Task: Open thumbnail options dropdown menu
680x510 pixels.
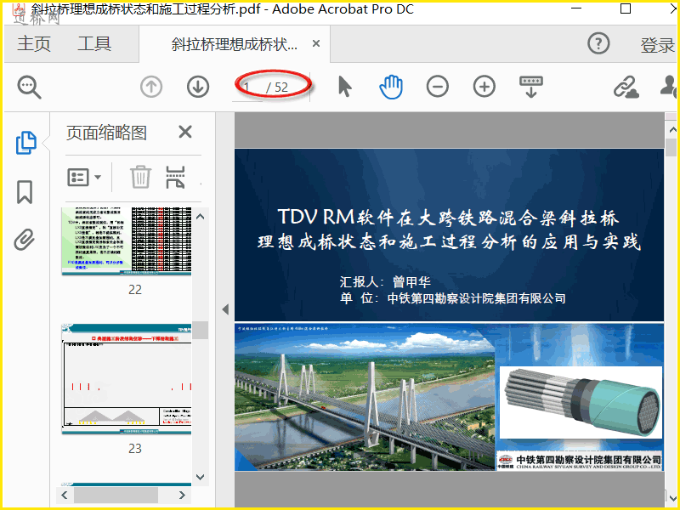Action: [x=84, y=178]
